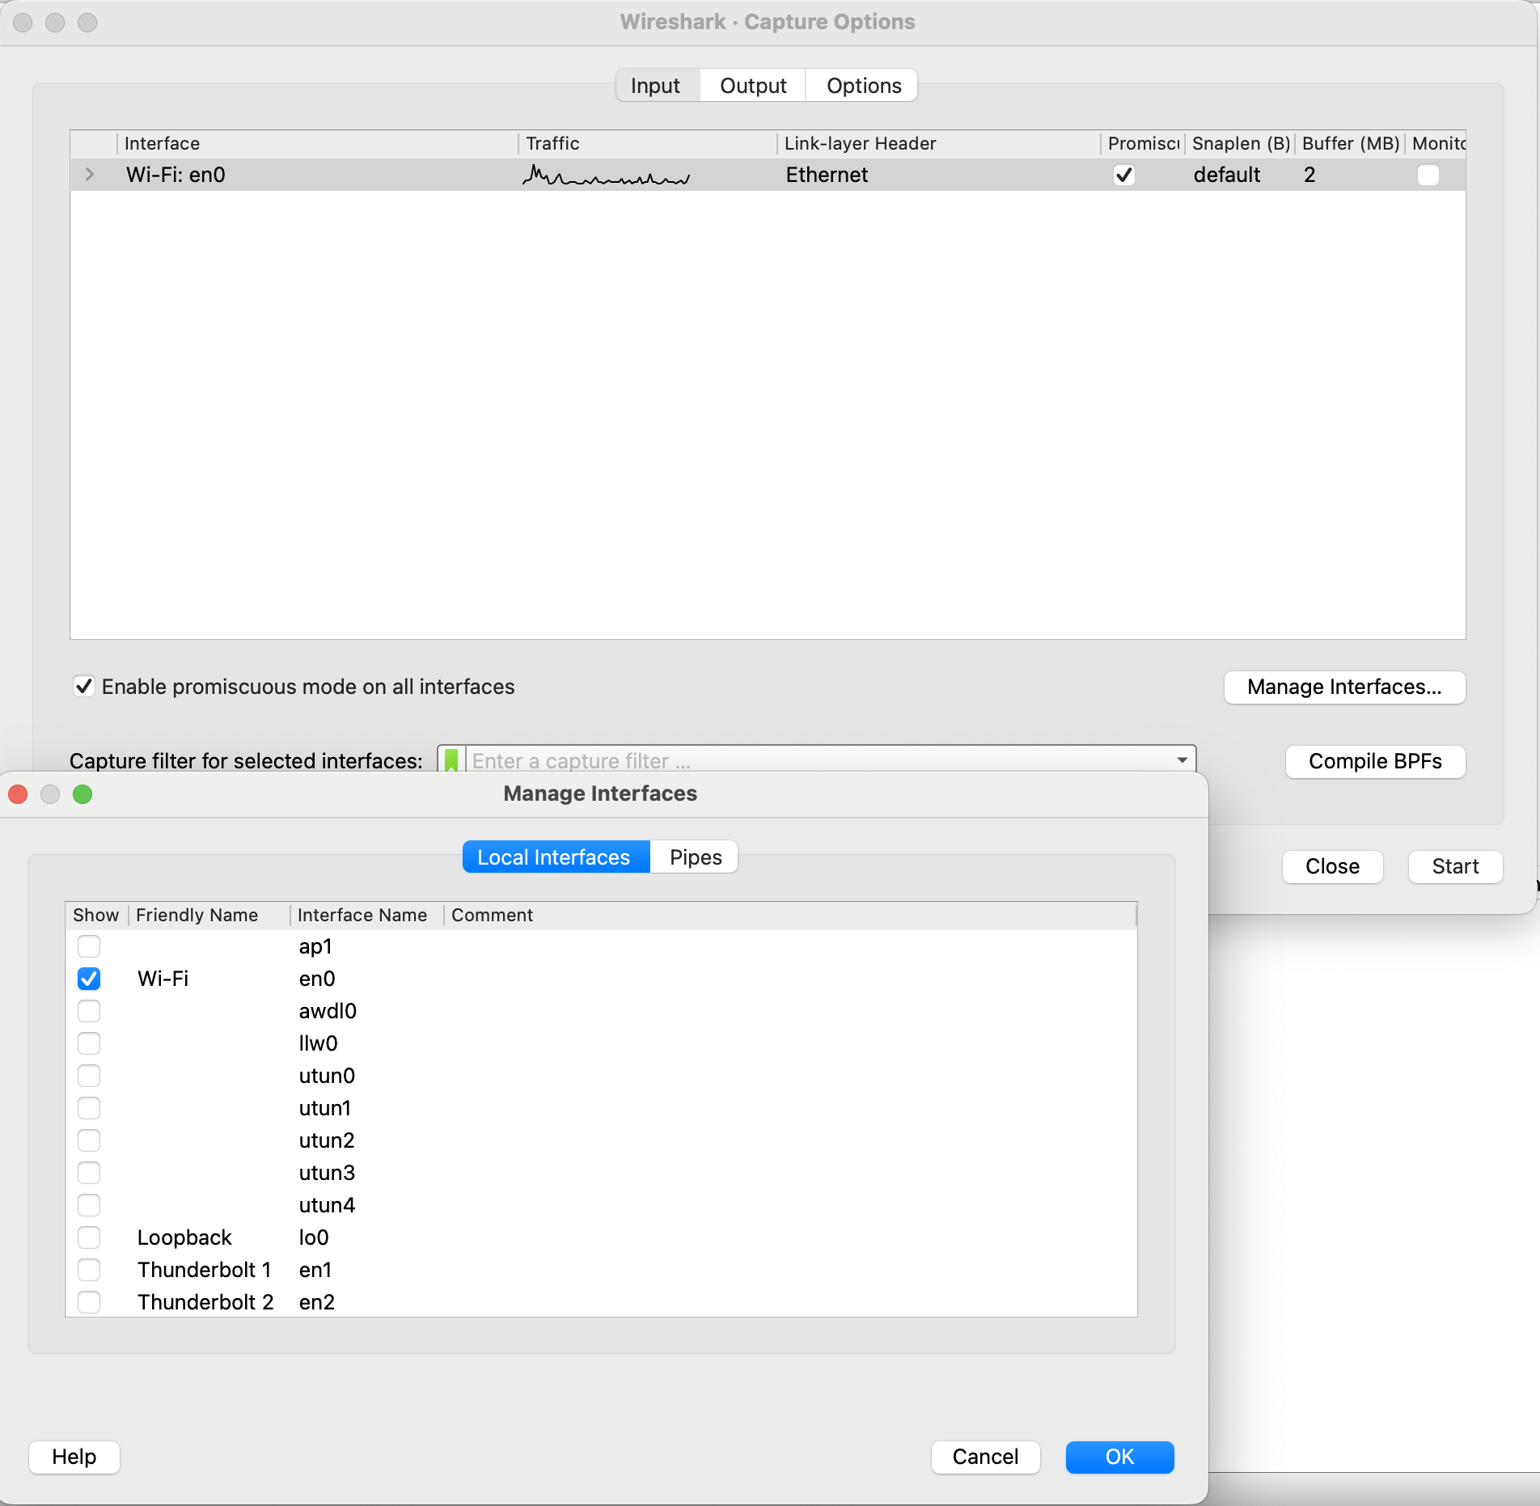Screen dimensions: 1540x1506
Task: Click the green capture filter bookmark icon
Action: [451, 760]
